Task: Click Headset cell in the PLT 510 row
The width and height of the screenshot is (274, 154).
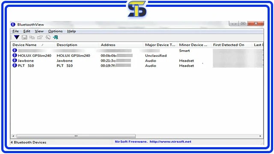Action: click(x=187, y=65)
